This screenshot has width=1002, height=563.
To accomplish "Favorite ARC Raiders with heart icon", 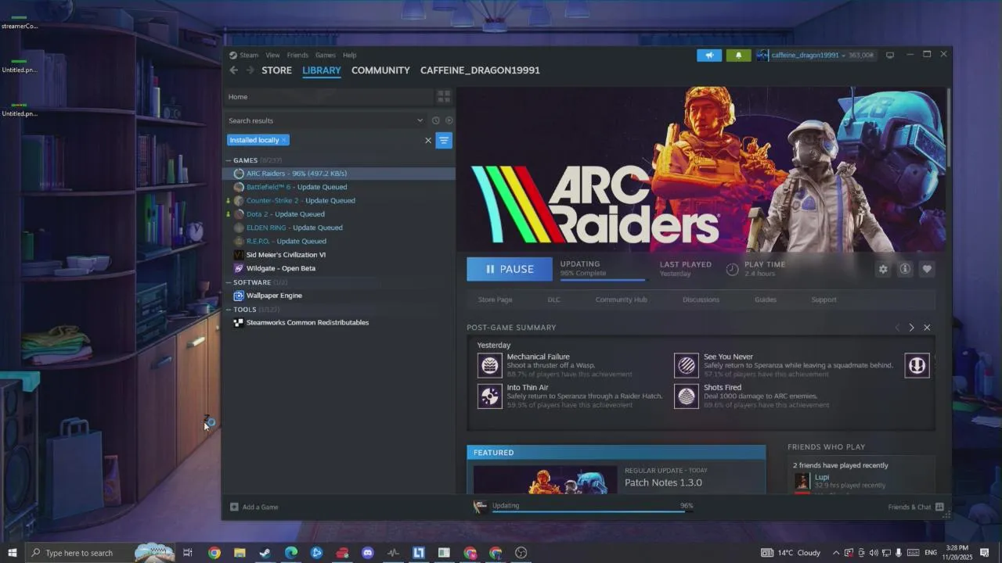I will click(927, 269).
